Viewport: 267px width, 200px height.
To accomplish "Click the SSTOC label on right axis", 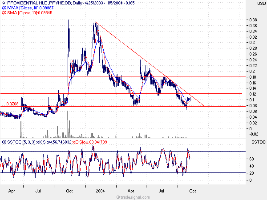I will pyautogui.click(x=259, y=142).
